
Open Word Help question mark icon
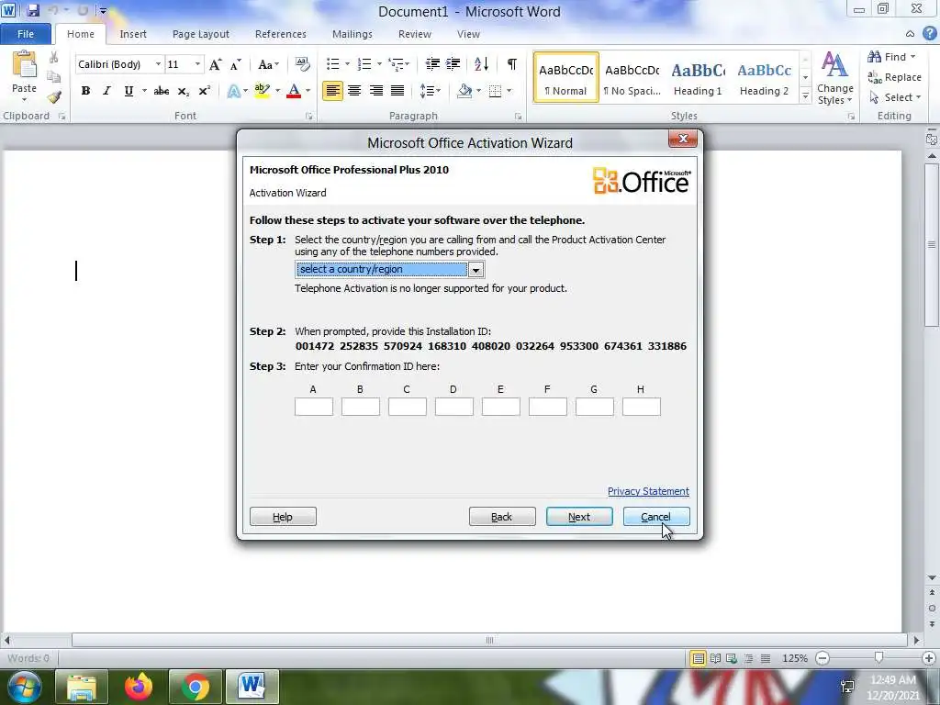tap(929, 34)
